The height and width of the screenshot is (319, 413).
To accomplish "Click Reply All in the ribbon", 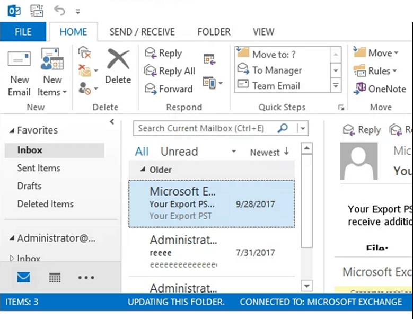I will tap(170, 71).
